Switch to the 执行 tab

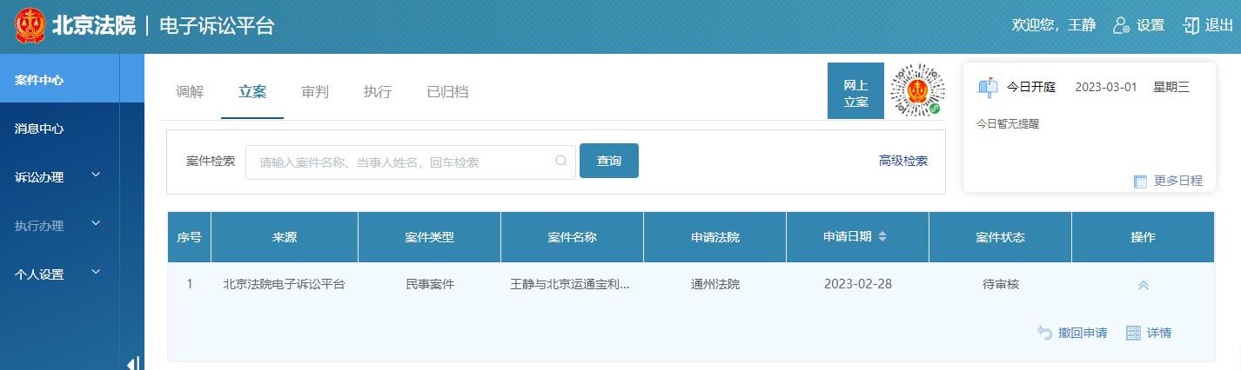(x=378, y=91)
